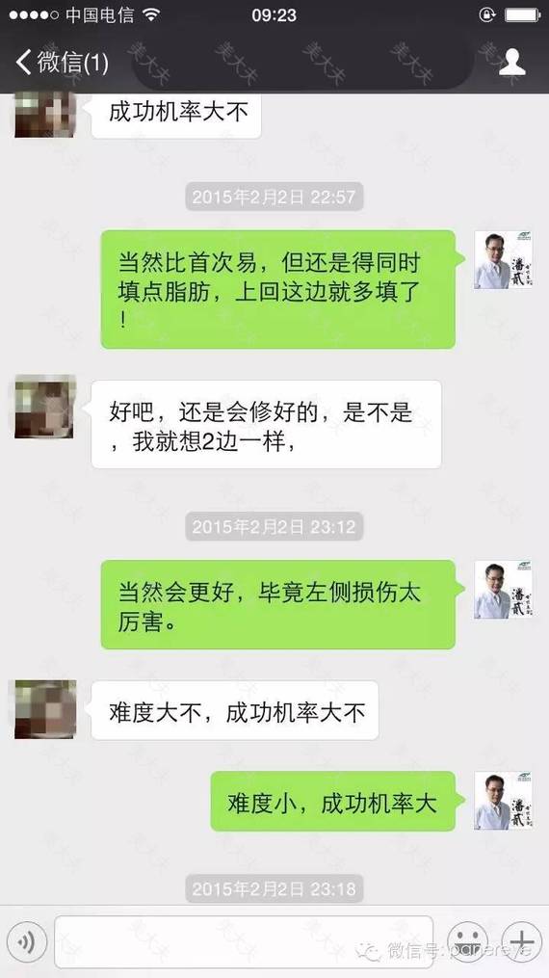549x978 pixels.
Task: Tap the 22:57 timestamp label
Action: pos(274,198)
